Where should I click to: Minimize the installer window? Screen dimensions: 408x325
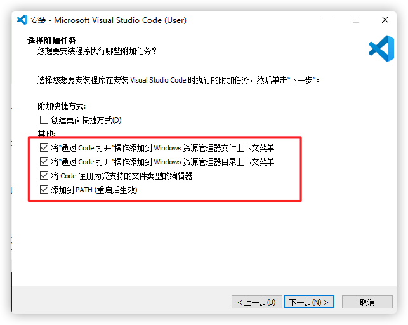(327, 20)
